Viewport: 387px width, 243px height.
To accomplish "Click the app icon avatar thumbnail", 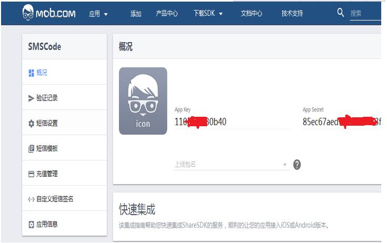I will tap(143, 101).
